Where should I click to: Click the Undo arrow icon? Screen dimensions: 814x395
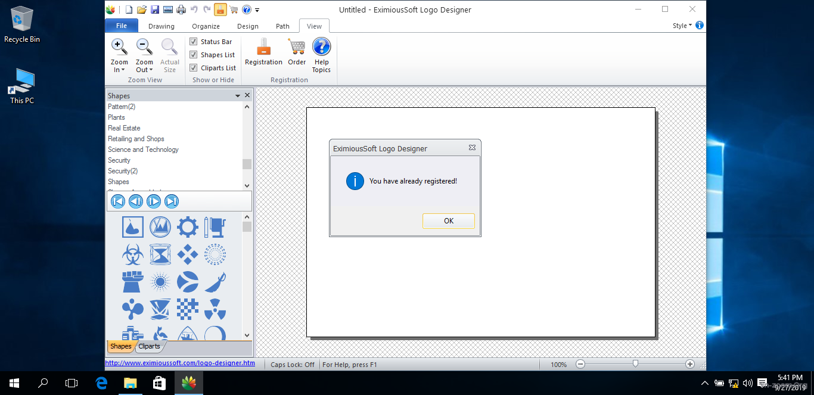tap(194, 10)
